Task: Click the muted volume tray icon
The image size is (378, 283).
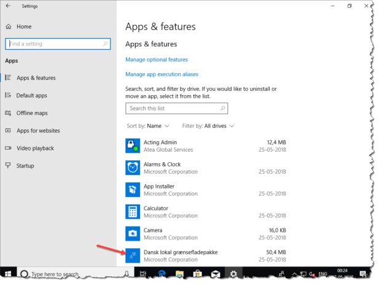Action: (x=312, y=274)
